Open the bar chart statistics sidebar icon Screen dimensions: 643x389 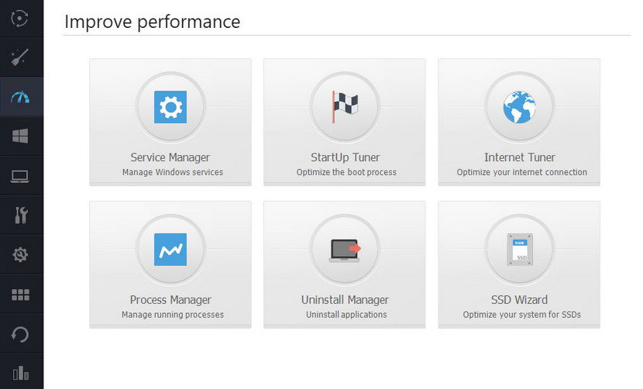pyautogui.click(x=20, y=373)
